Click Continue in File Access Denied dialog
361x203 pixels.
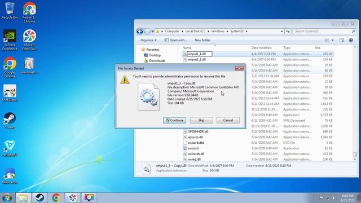pos(174,120)
